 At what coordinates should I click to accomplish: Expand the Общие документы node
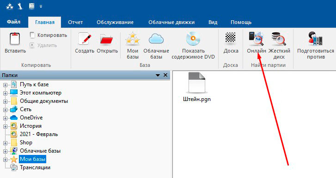(5, 101)
